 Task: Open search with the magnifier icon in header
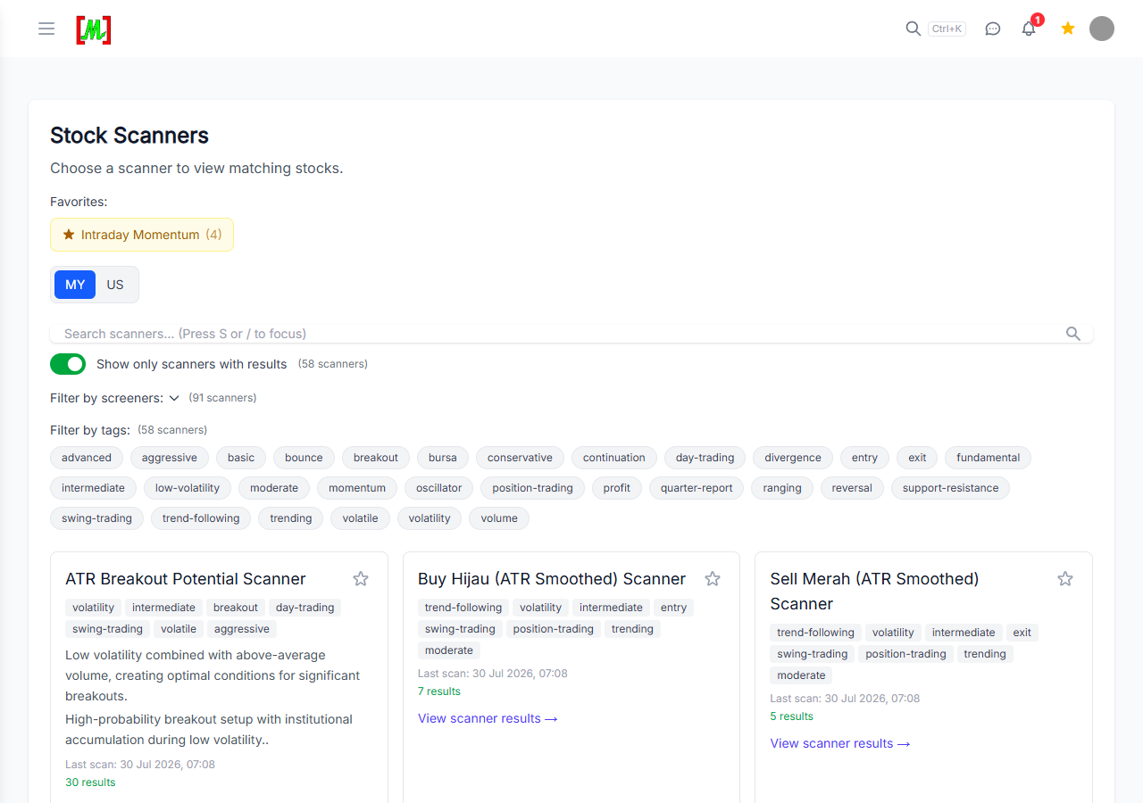[913, 29]
